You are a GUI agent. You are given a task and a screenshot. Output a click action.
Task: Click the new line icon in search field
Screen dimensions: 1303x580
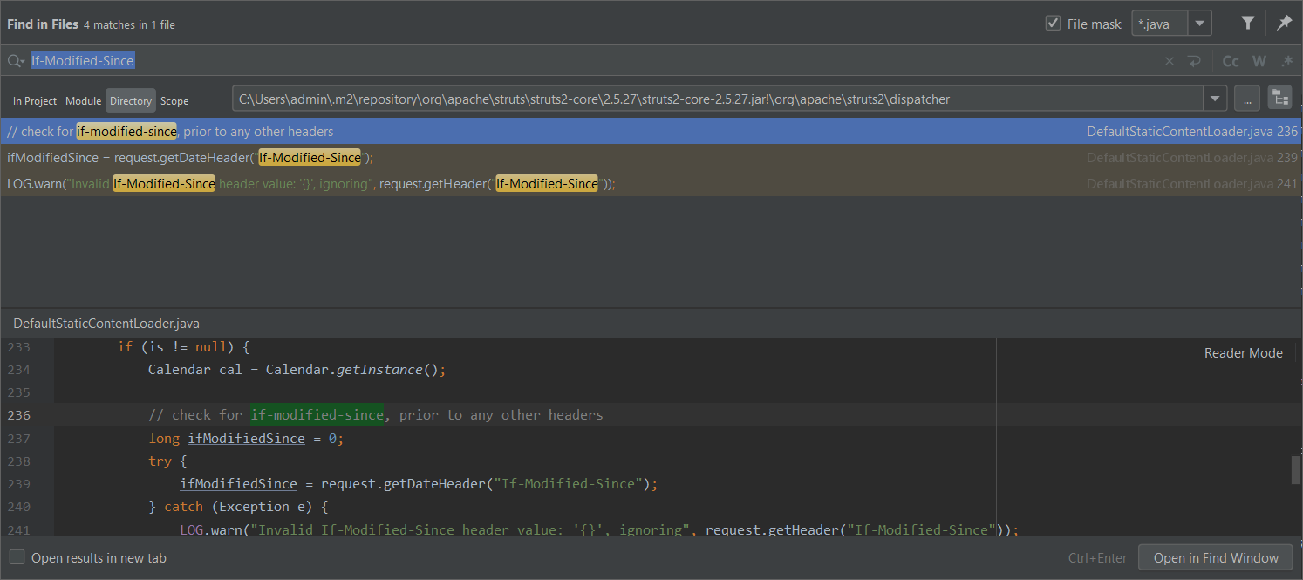(1194, 61)
